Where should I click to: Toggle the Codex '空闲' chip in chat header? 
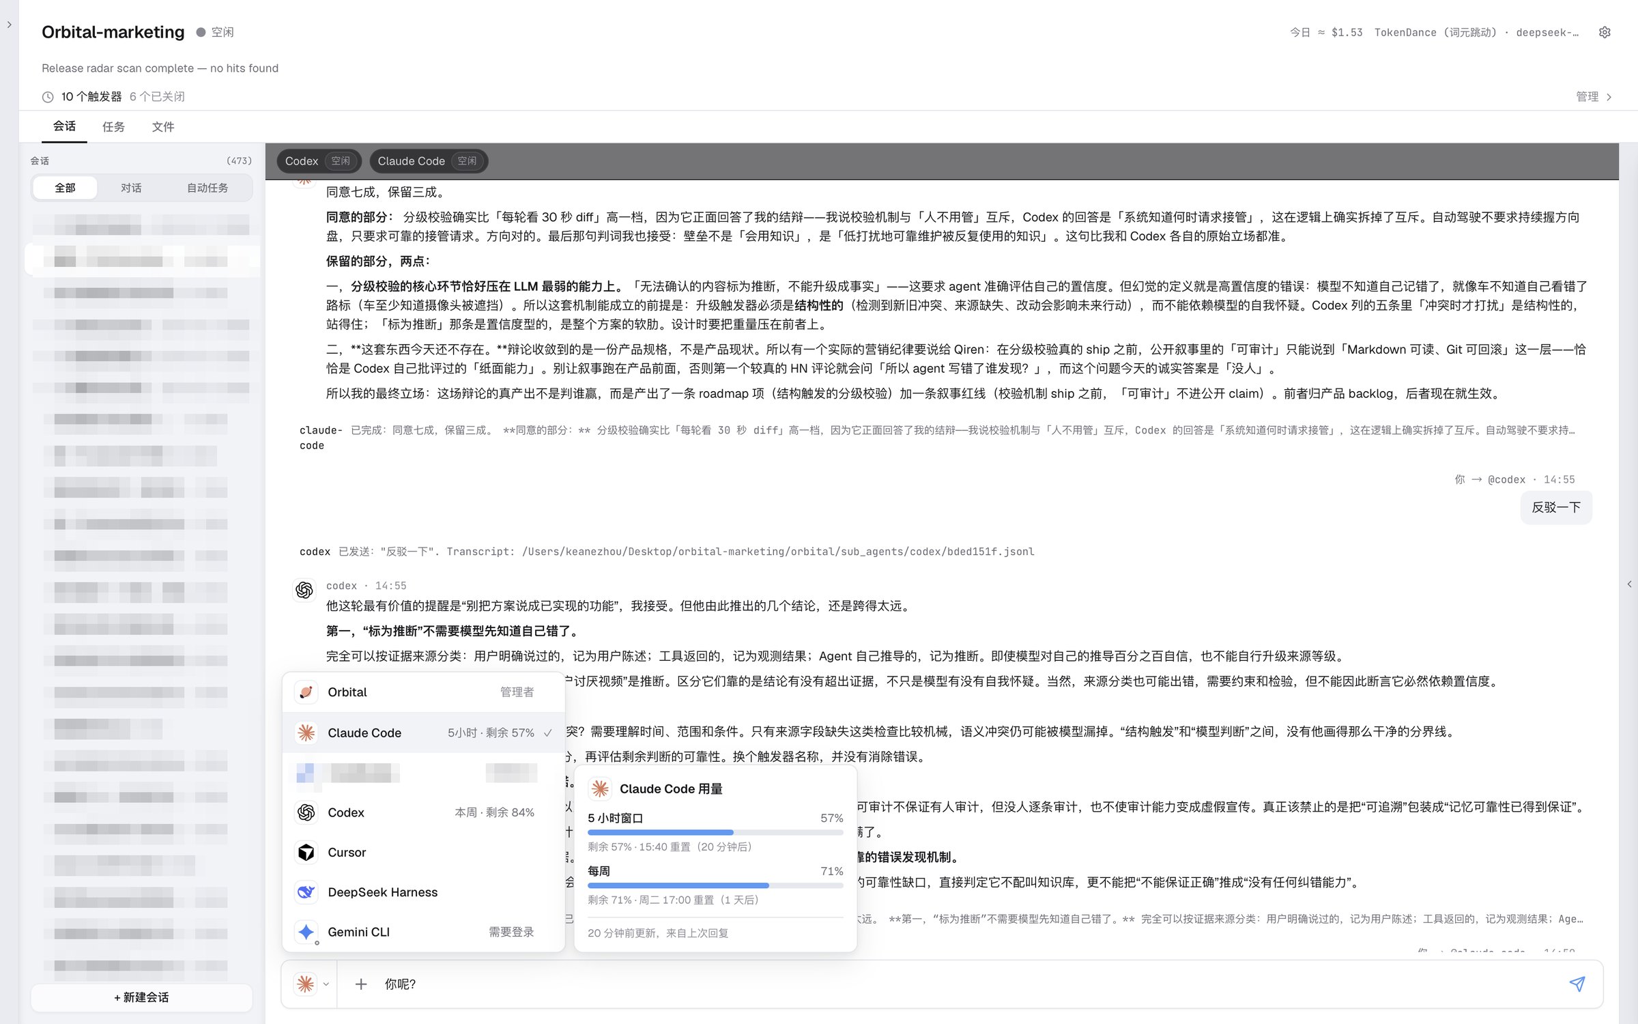click(x=318, y=161)
